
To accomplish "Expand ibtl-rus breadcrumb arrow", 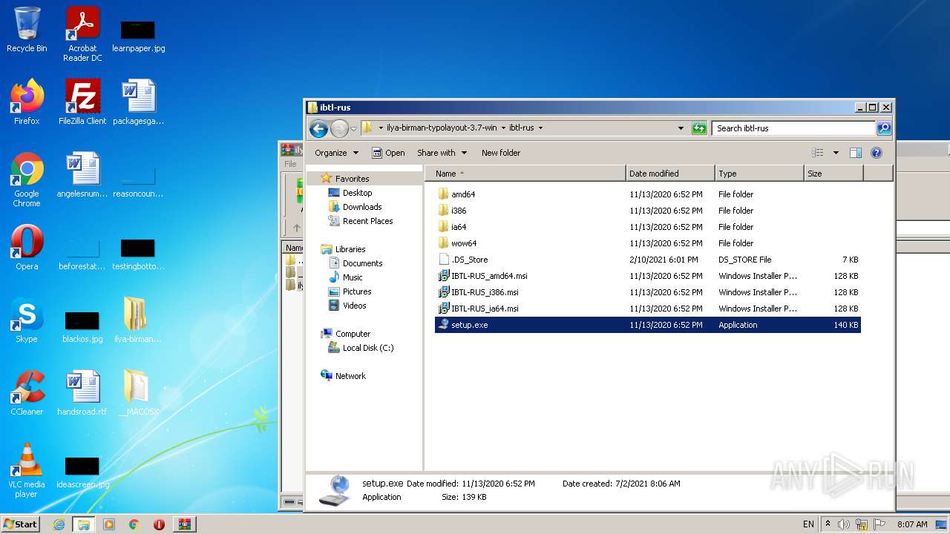I will pos(540,128).
